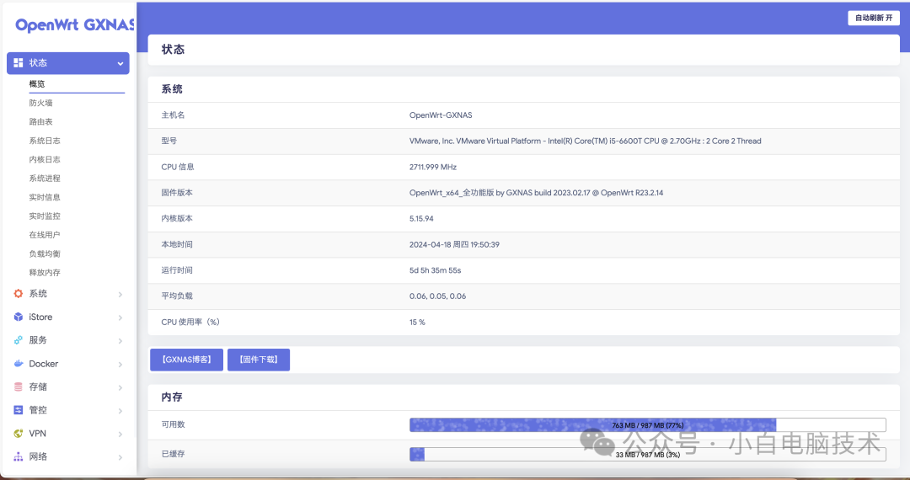Image resolution: width=910 pixels, height=480 pixels.
Task: Click the 可用数 memory progress bar
Action: (x=648, y=425)
